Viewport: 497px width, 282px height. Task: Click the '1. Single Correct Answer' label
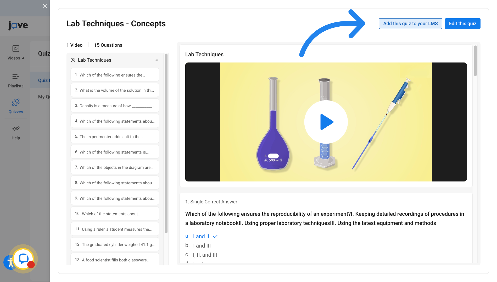[x=211, y=202]
